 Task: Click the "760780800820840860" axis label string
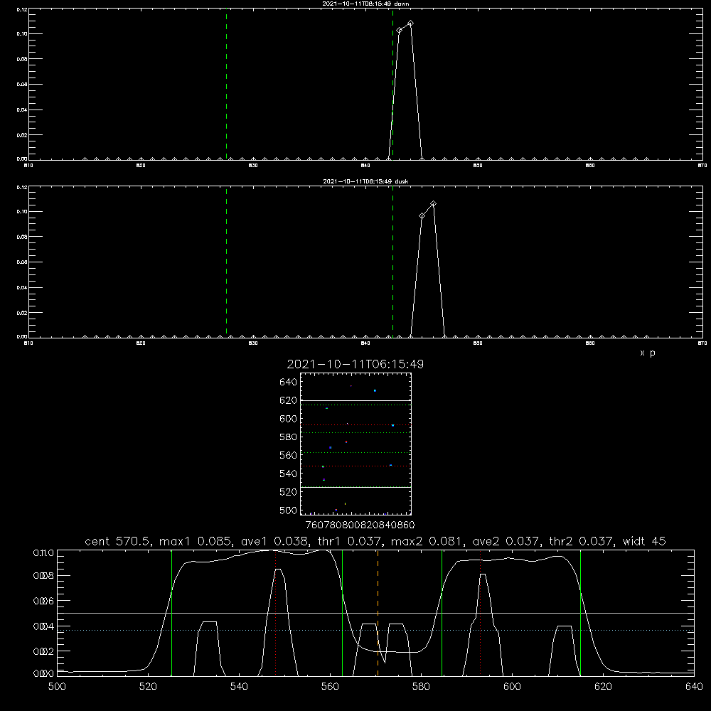click(360, 525)
